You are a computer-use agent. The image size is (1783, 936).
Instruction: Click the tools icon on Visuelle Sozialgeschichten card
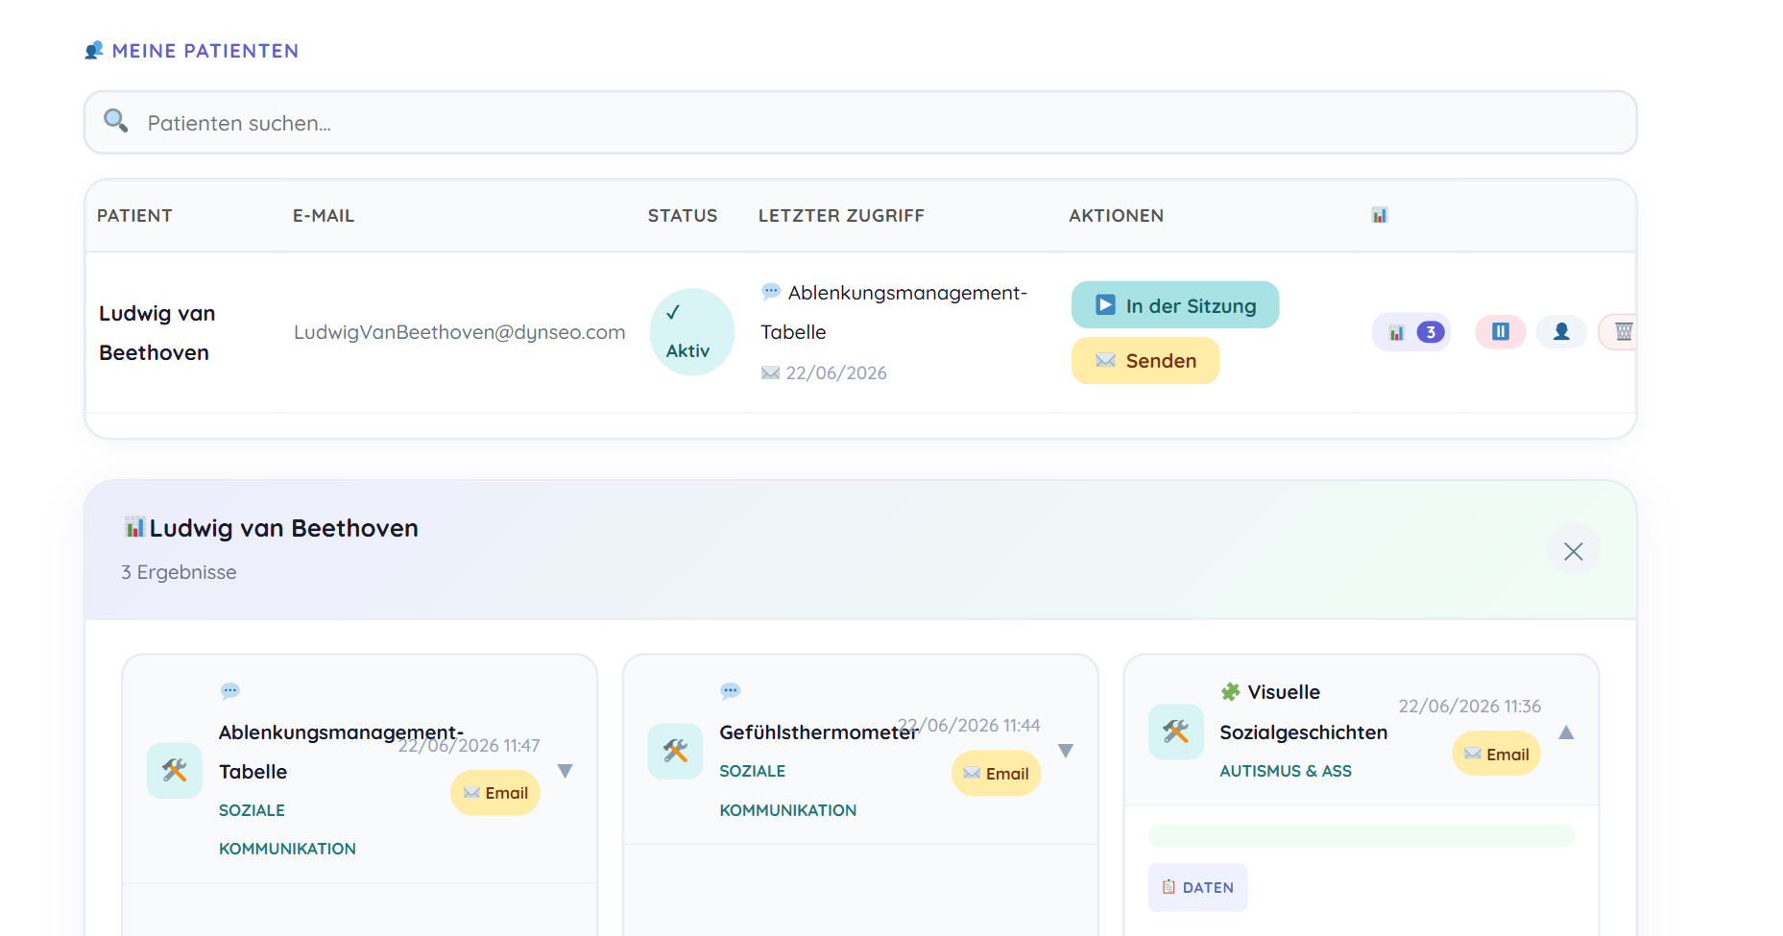pos(1176,732)
